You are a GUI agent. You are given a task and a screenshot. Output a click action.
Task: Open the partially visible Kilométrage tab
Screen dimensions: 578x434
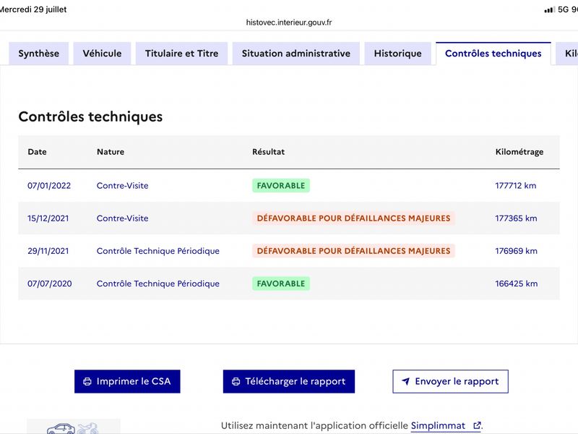tap(568, 54)
